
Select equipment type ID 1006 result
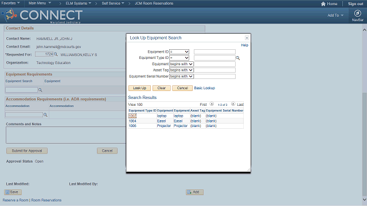132,126
